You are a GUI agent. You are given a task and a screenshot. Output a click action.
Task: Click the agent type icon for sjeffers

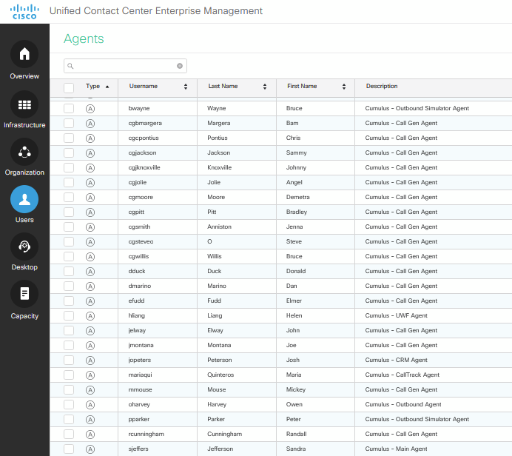click(90, 449)
